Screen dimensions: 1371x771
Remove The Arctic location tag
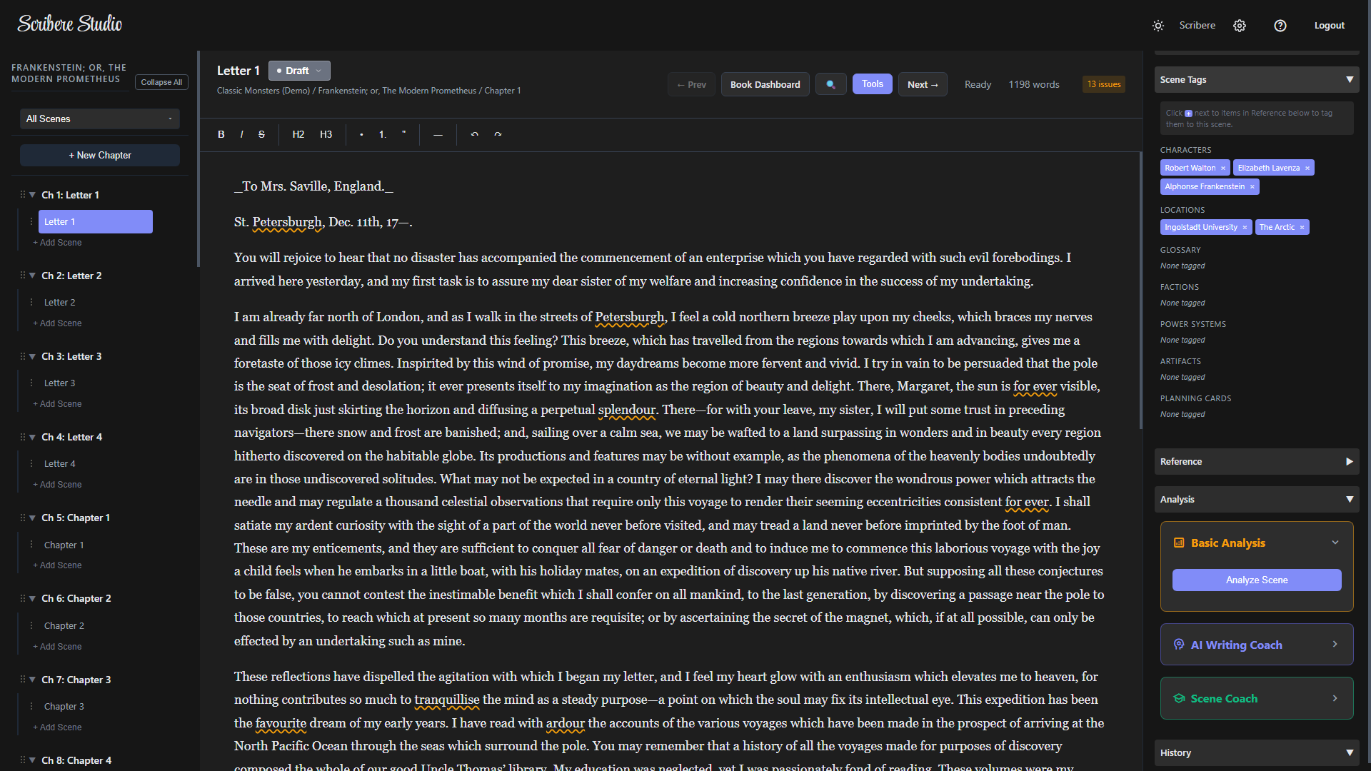(x=1302, y=227)
